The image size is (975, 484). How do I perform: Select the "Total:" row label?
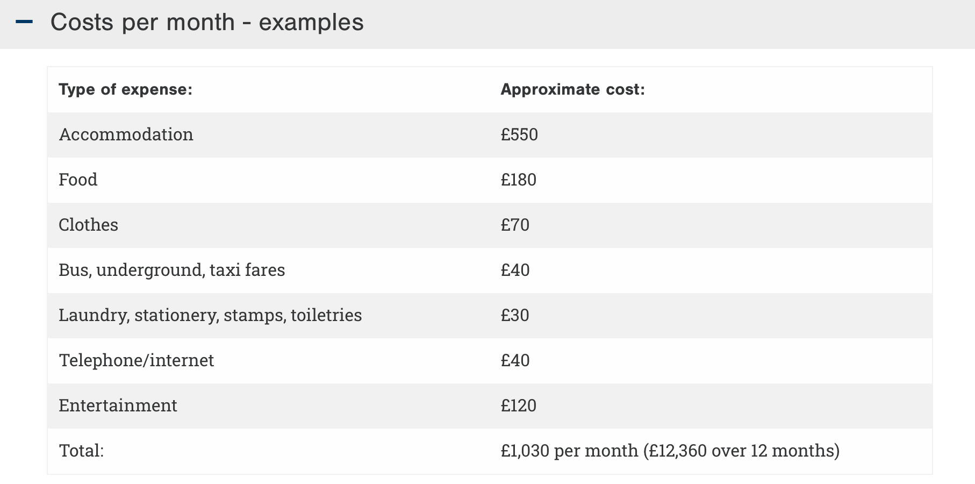(x=81, y=451)
